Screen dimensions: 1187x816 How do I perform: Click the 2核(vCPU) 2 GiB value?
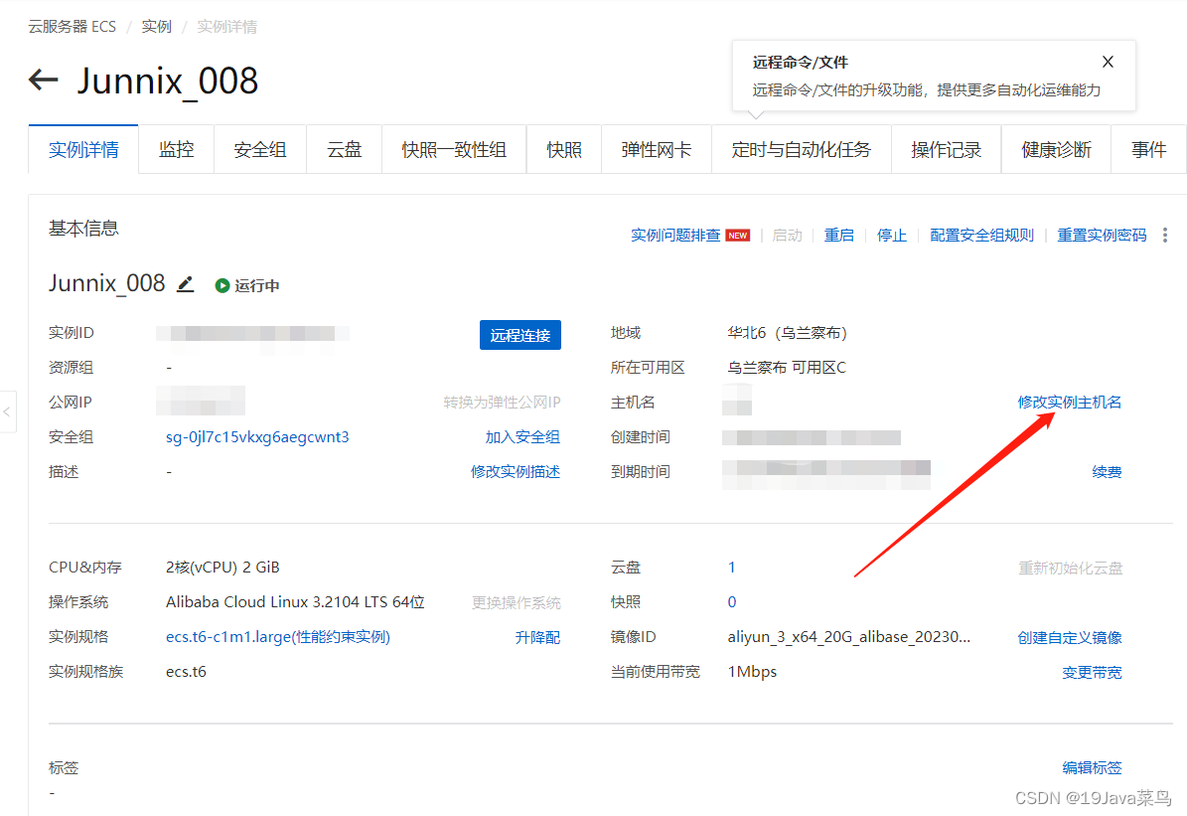coord(223,568)
